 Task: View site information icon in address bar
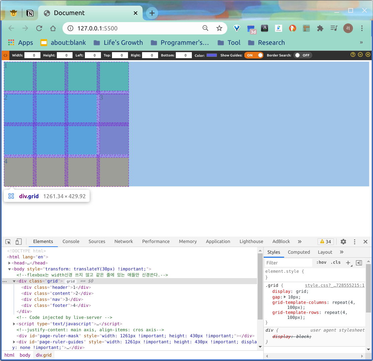[x=71, y=28]
